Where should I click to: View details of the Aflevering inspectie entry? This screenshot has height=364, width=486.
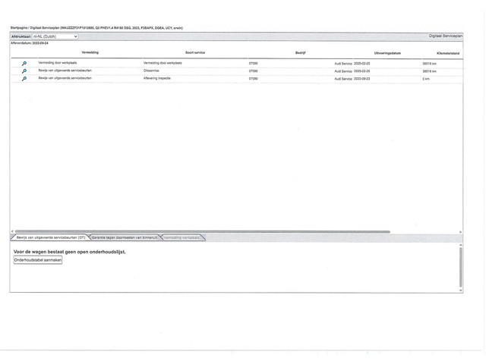[x=24, y=79]
